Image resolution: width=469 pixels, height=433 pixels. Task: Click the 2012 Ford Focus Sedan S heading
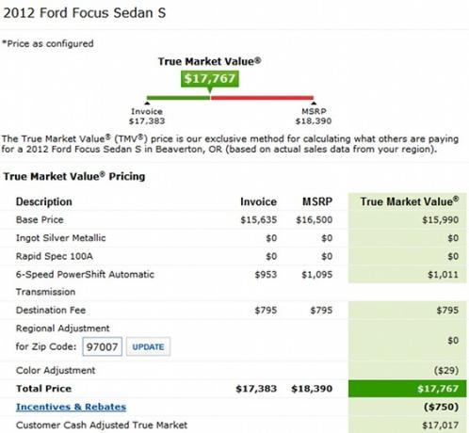84,13
